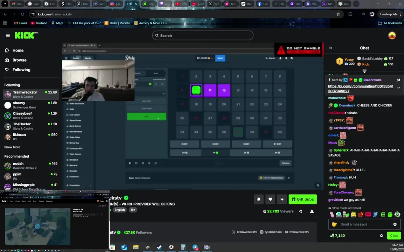This screenshot has height=252, width=404.
Task: Click the sparkle subscribe icon button
Action: (282, 199)
